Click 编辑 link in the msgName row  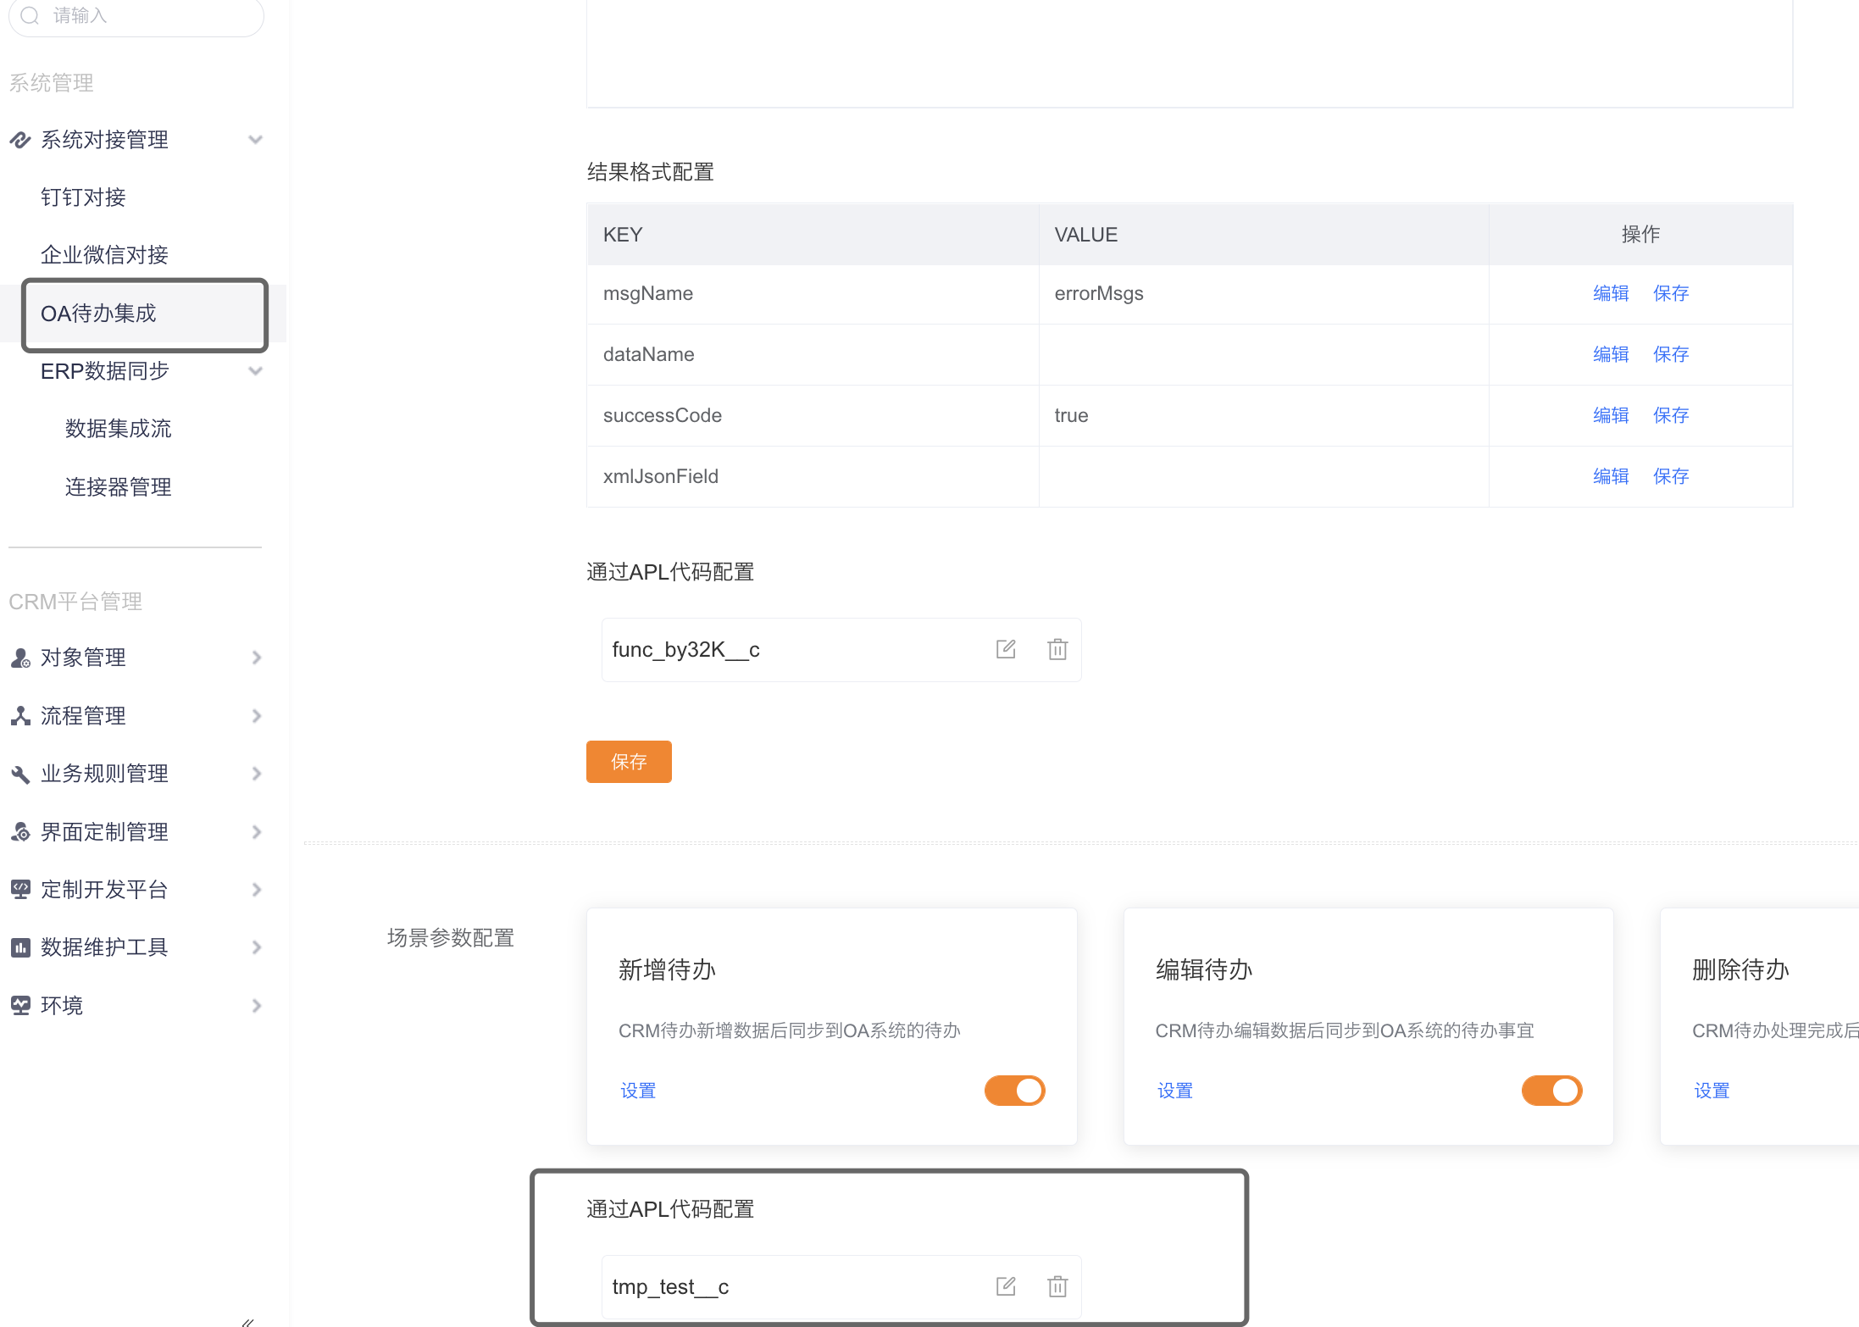click(x=1610, y=293)
